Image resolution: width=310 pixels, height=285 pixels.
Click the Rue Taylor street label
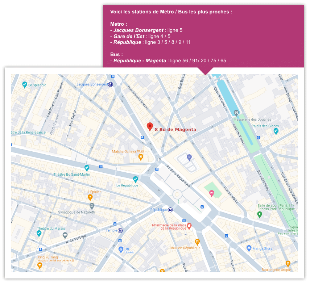(x=73, y=118)
